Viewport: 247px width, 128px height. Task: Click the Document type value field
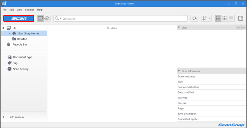click(223, 76)
